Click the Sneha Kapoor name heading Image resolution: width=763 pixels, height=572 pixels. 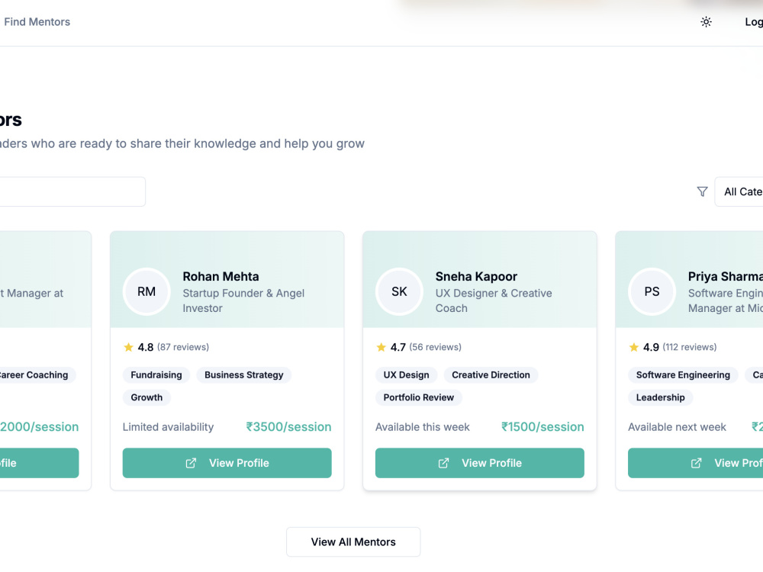coord(476,276)
